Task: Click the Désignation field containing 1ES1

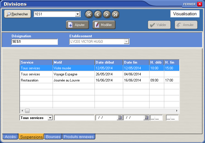Action: click(34, 42)
